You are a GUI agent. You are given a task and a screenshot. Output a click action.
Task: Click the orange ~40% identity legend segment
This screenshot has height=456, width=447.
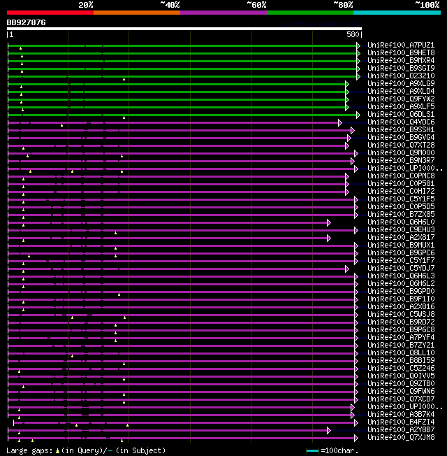pyautogui.click(x=137, y=13)
